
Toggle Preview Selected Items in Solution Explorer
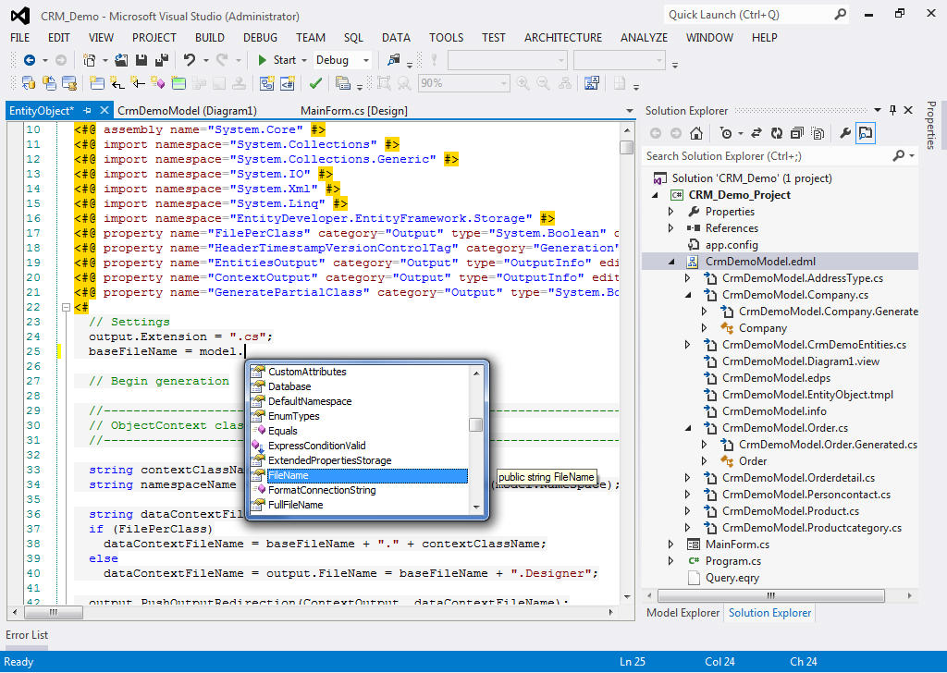[x=866, y=133]
